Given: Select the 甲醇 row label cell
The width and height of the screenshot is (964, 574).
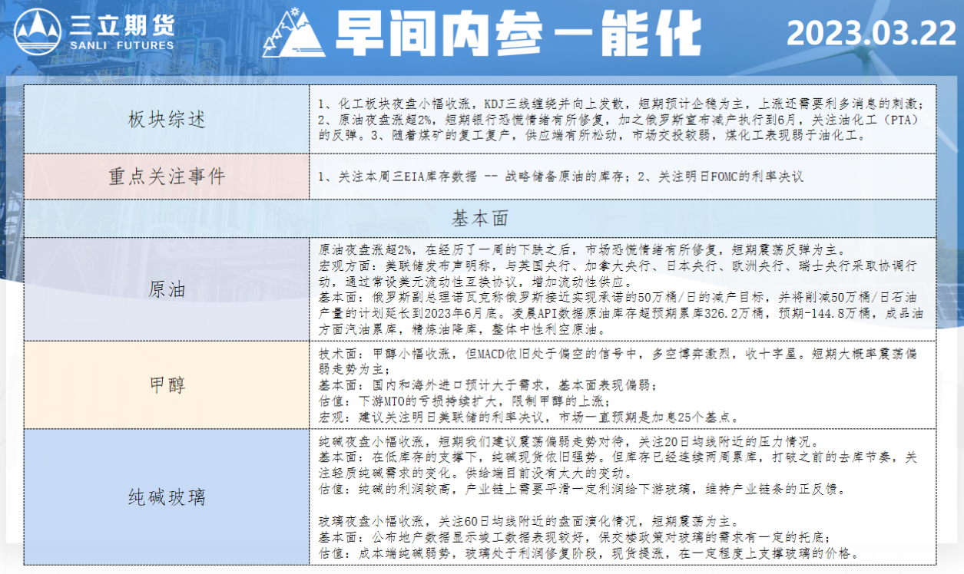Looking at the screenshot, I should pyautogui.click(x=167, y=384).
